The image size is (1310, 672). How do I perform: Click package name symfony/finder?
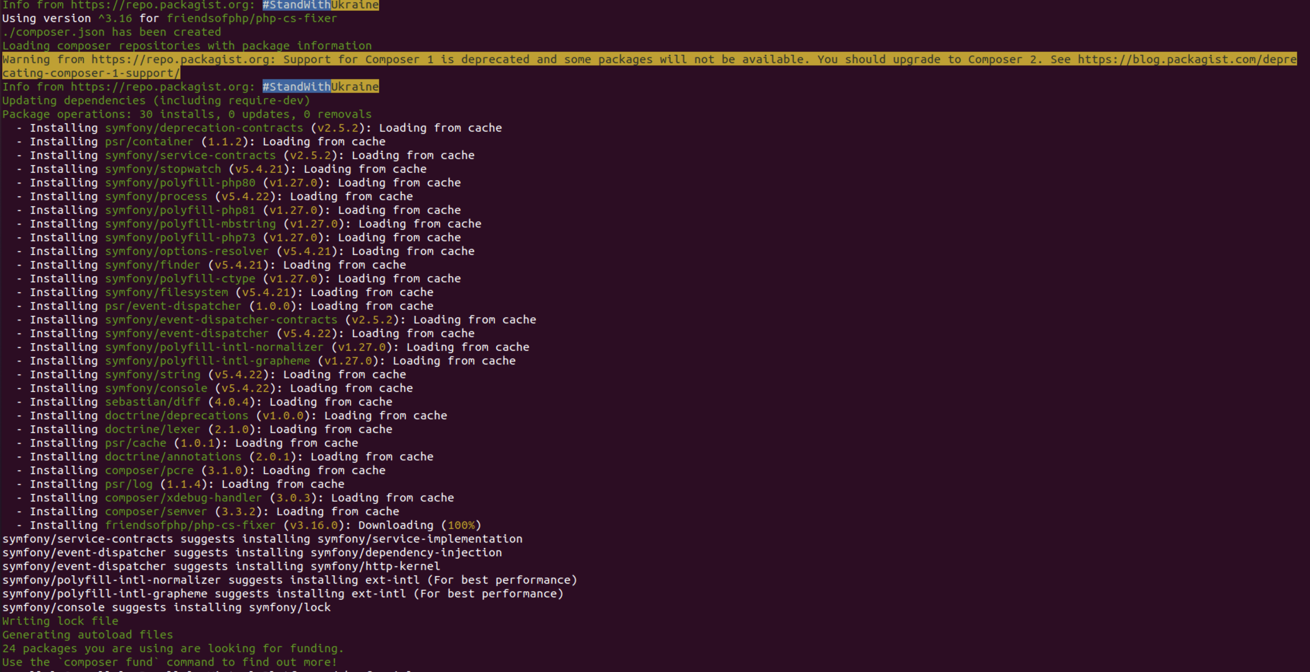click(153, 265)
